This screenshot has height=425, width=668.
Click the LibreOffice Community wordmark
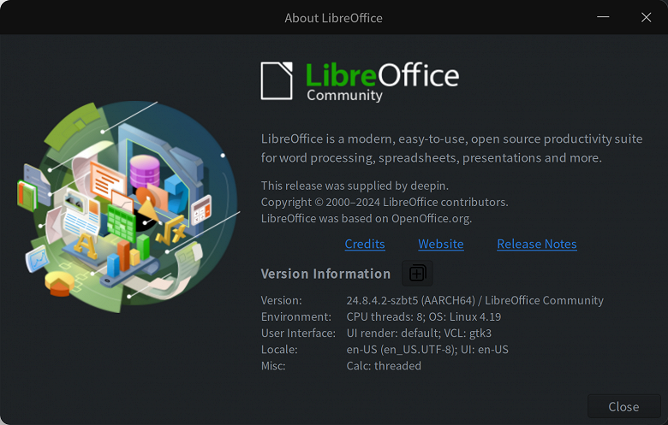coord(382,80)
